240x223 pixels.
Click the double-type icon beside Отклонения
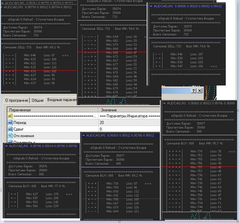tap(10, 136)
